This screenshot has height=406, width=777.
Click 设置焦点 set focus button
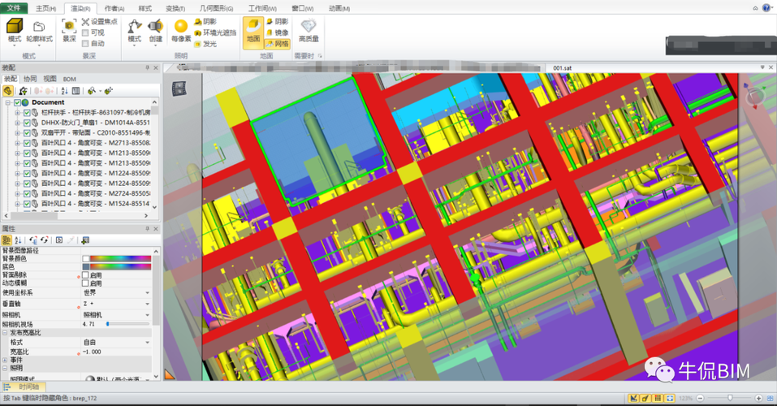coord(100,21)
